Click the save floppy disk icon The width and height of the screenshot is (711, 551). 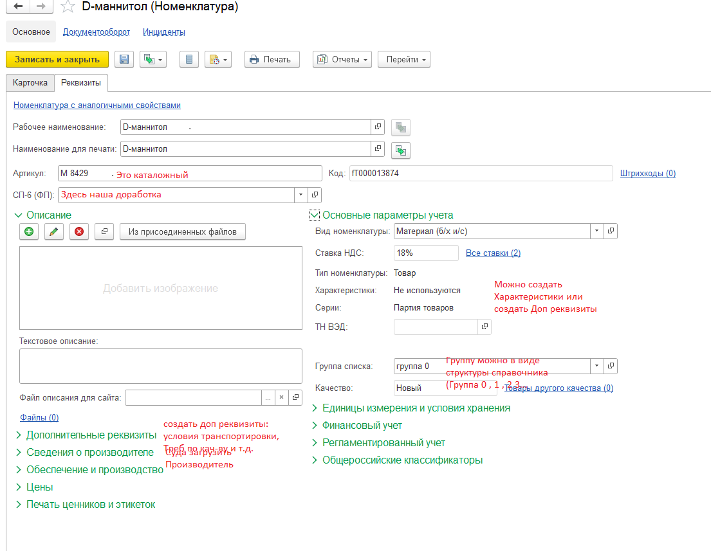point(124,59)
